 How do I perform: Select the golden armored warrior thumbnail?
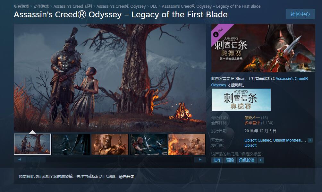[x=110, y=144]
